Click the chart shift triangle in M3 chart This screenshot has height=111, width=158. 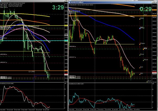pos(135,4)
